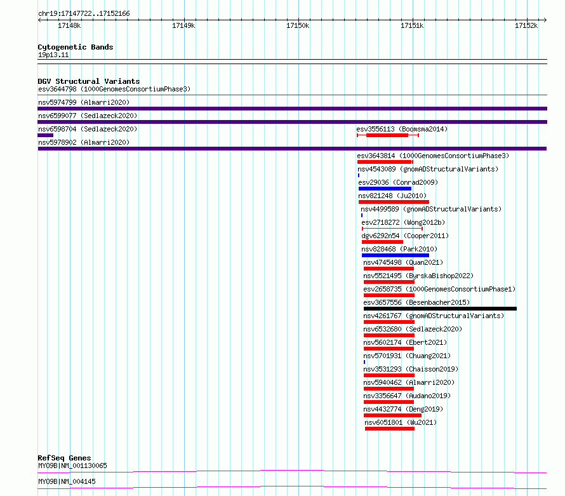Screen dimensions: 565x496
Task: Click the 17151k ruler mark
Action: (x=412, y=25)
